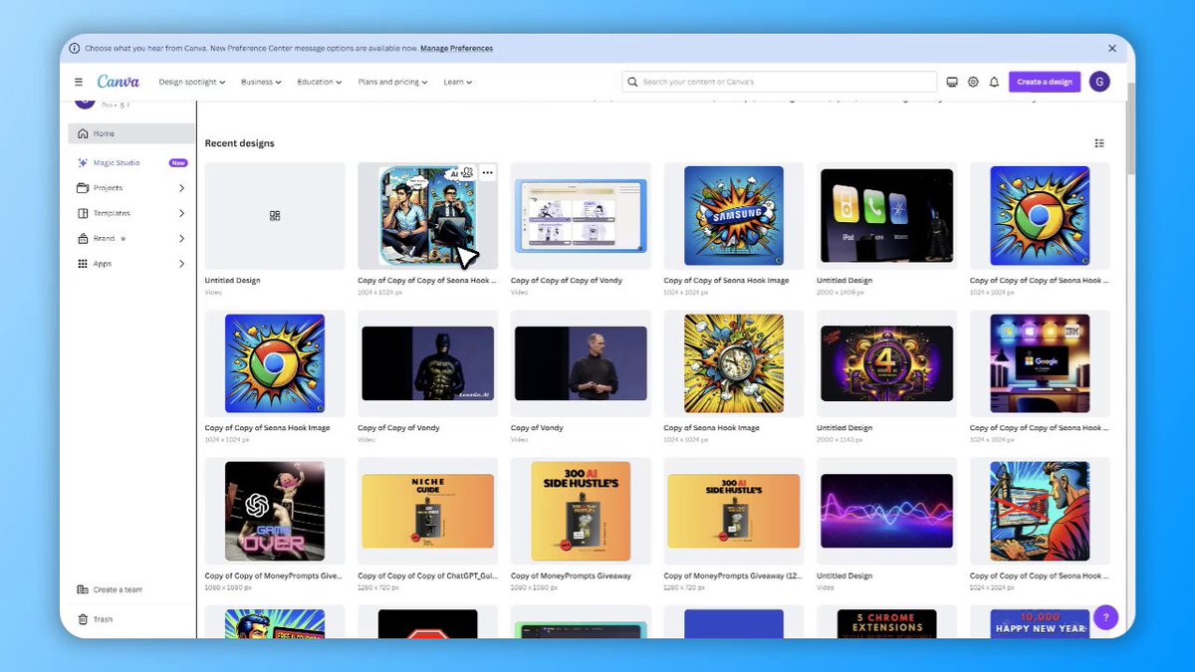Click title "Copy of Copy of Copy of ChatGPT_Gui..."
Viewport: 1195px width, 672px height.
click(x=428, y=575)
